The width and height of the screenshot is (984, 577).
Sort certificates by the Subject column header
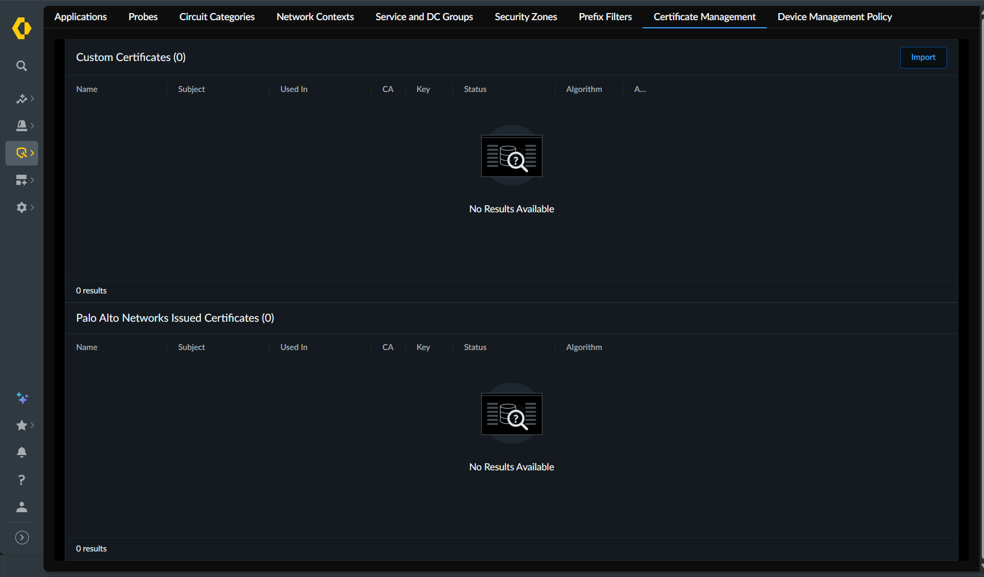(x=191, y=89)
